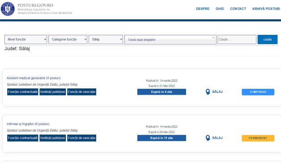Click Funcții de execuție tag under Asistent medical
The height and width of the screenshot is (163, 281).
pyautogui.click(x=82, y=92)
